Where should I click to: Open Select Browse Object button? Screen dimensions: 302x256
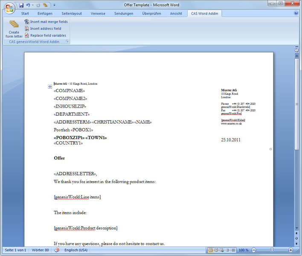tap(296, 239)
